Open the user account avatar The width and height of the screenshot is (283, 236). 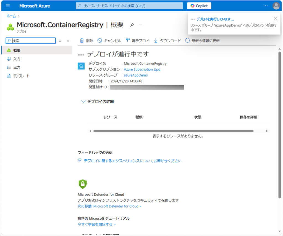[276, 6]
